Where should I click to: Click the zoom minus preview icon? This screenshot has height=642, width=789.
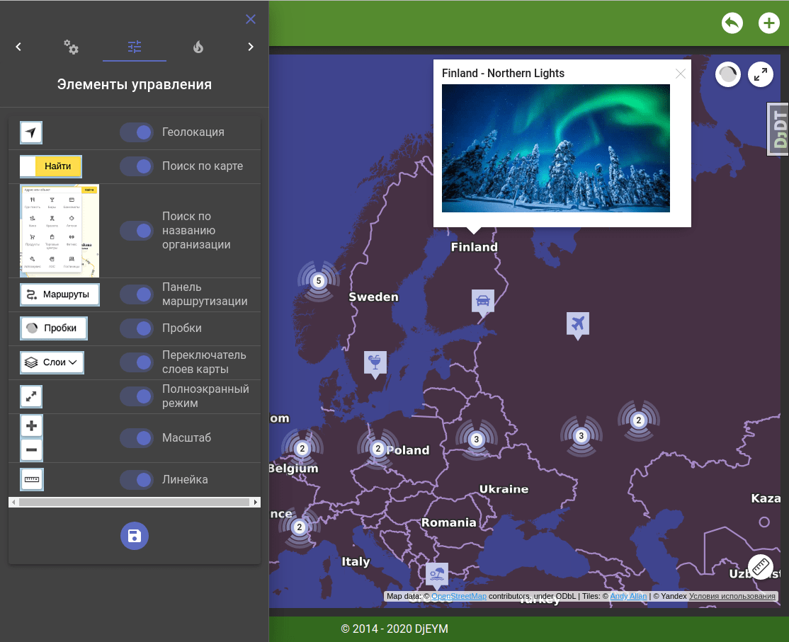click(x=31, y=450)
